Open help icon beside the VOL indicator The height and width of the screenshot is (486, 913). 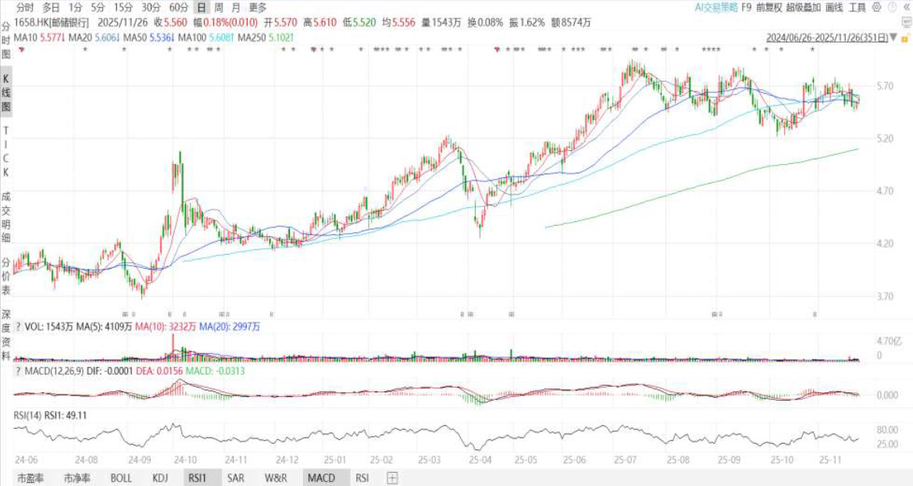(x=20, y=326)
